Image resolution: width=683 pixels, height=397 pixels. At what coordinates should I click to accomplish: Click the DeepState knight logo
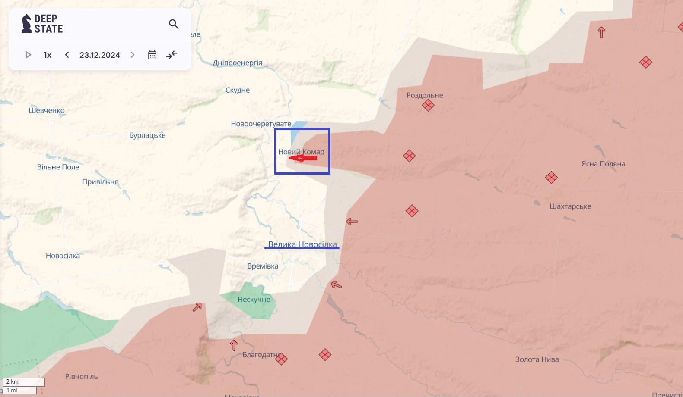[x=27, y=24]
